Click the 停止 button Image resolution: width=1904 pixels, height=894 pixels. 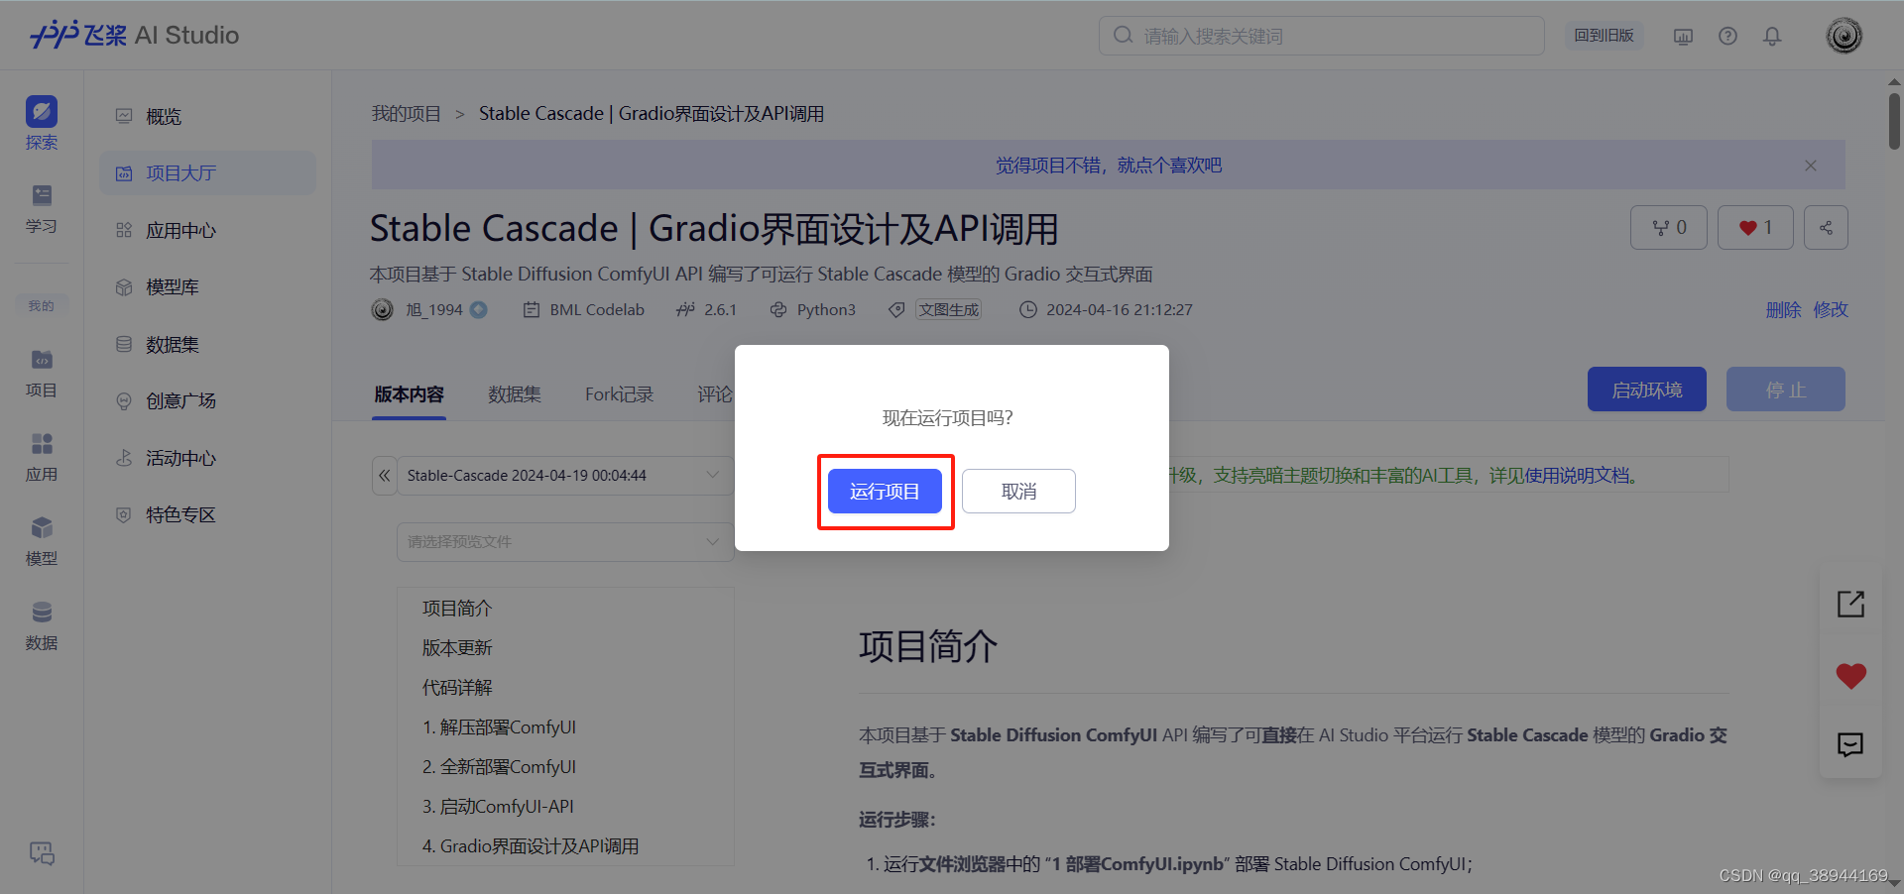coord(1786,390)
